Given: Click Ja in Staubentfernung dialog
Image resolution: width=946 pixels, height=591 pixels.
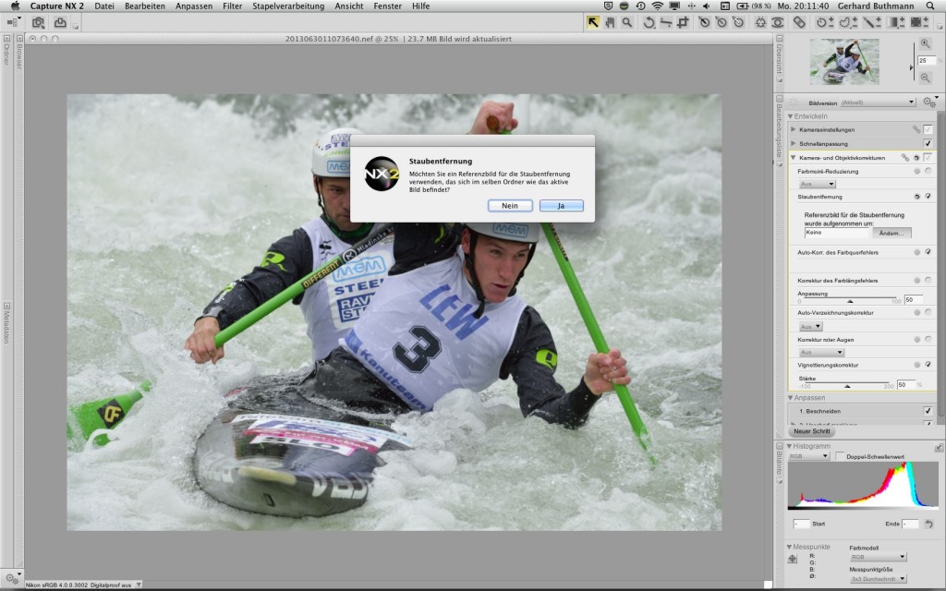Looking at the screenshot, I should [x=561, y=206].
